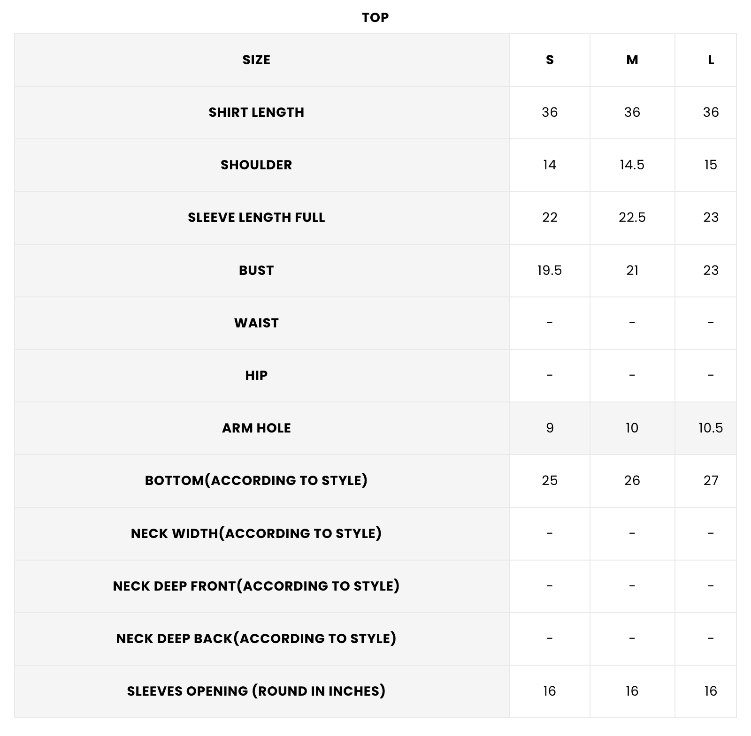The width and height of the screenshot is (751, 736).
Task: Click the WAIST row label
Action: [x=256, y=323]
